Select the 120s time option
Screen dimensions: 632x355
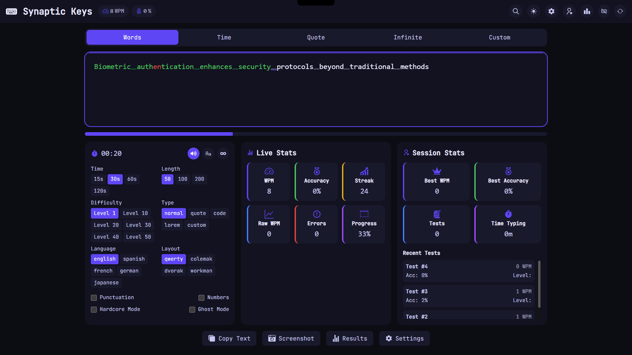(100, 191)
